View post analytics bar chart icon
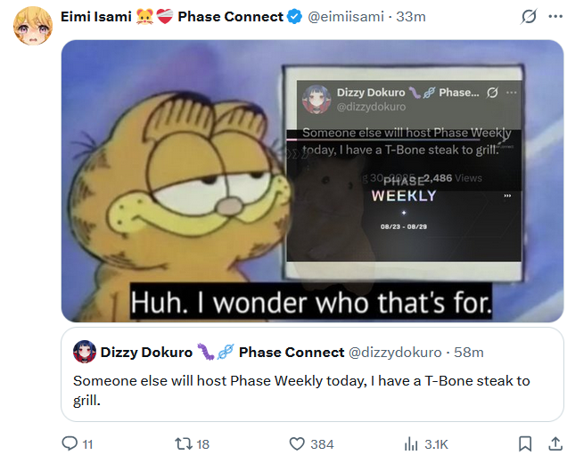 pos(412,443)
